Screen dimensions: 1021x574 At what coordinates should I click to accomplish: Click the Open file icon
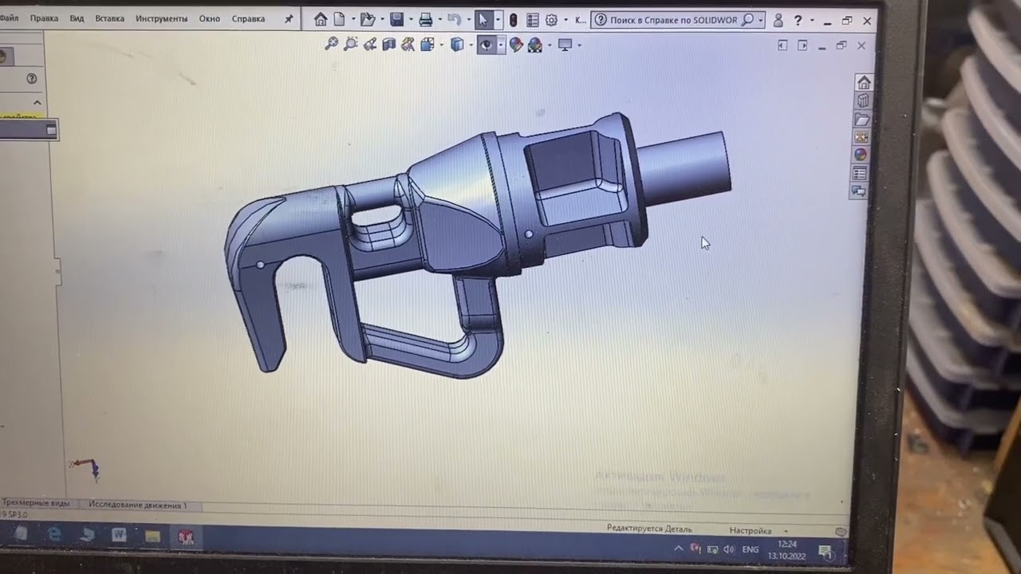pos(367,19)
